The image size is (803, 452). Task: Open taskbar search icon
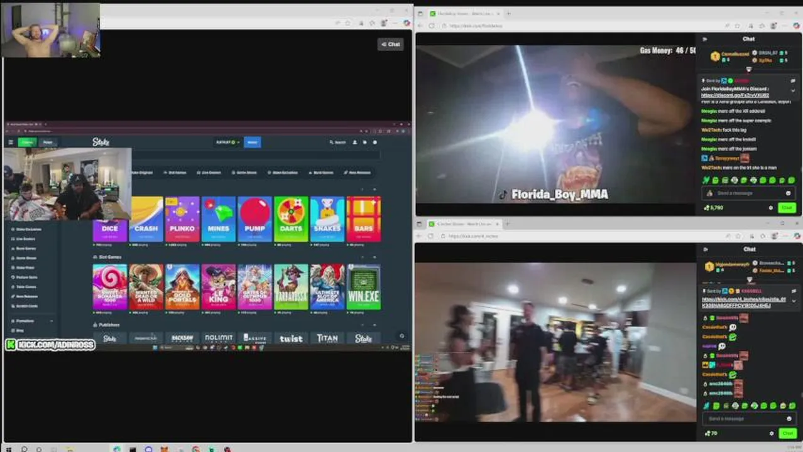point(24,449)
